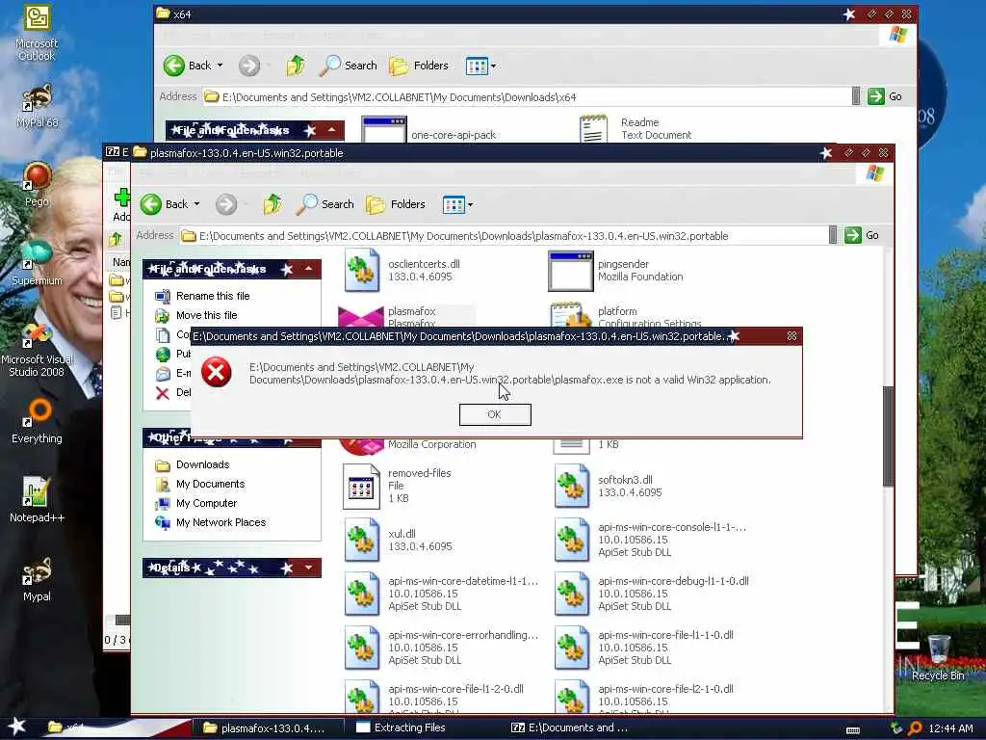Toggle the Folders pane in the plasmafox window
Screen dimensions: 986x740
point(396,204)
